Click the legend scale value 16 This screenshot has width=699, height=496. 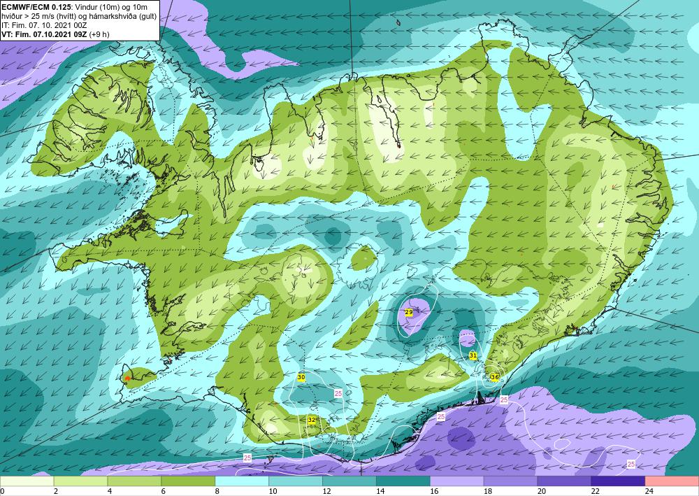434,491
